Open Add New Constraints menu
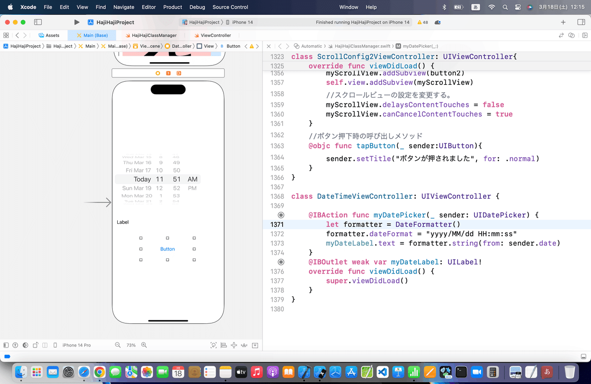 [234, 345]
